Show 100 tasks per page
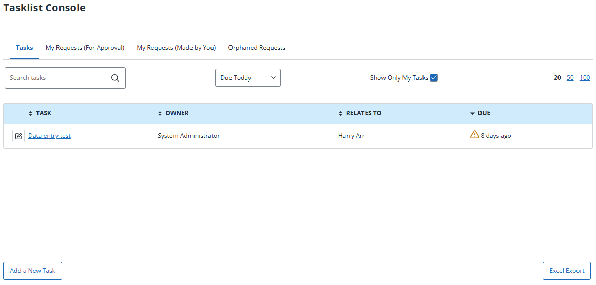Screen dimensions: 596x285 click(585, 78)
